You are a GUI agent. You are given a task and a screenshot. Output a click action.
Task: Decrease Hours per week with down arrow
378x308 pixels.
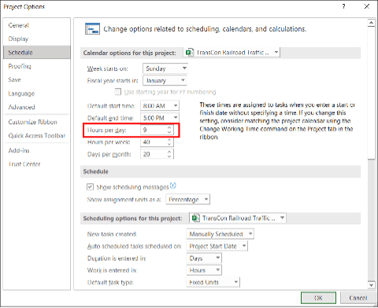click(169, 145)
